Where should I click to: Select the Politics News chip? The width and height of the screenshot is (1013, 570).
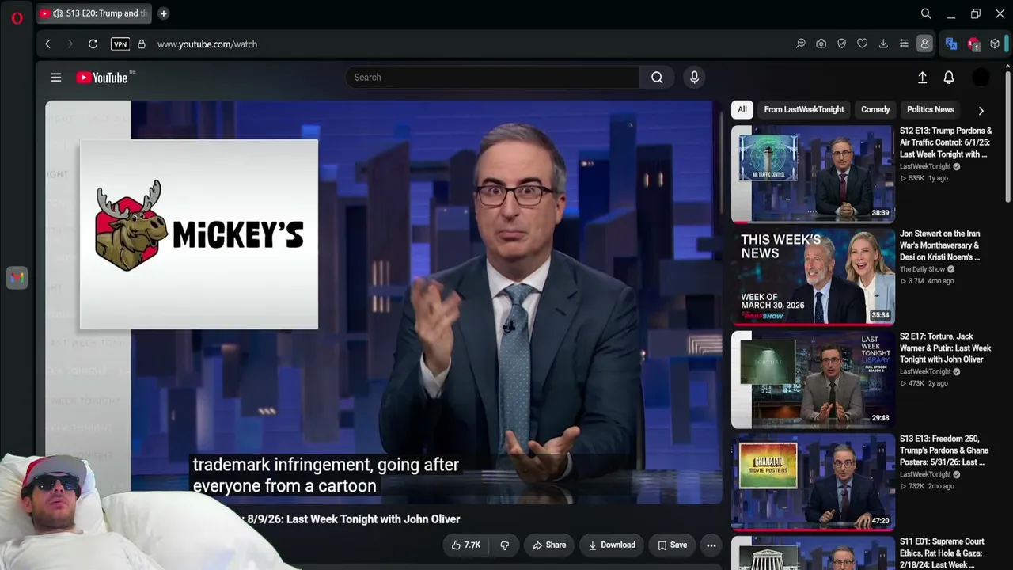931,109
